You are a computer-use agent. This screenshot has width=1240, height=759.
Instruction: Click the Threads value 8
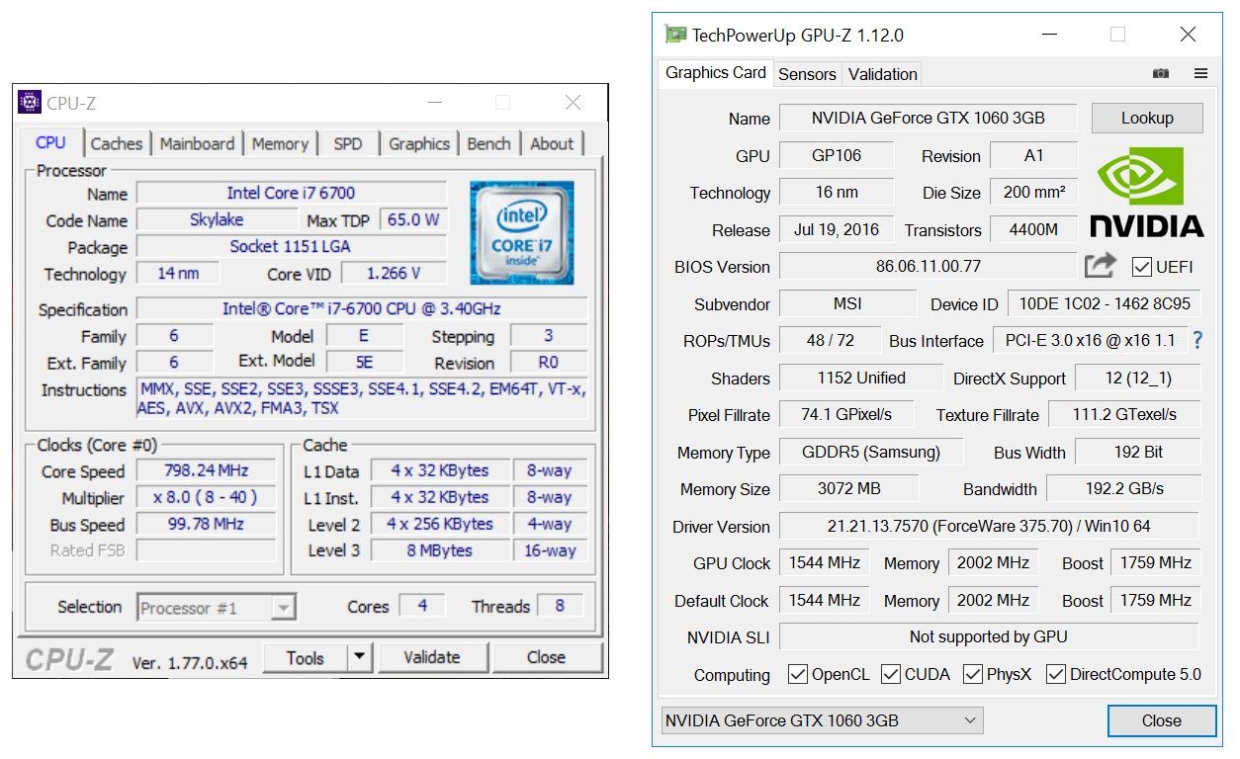[560, 606]
